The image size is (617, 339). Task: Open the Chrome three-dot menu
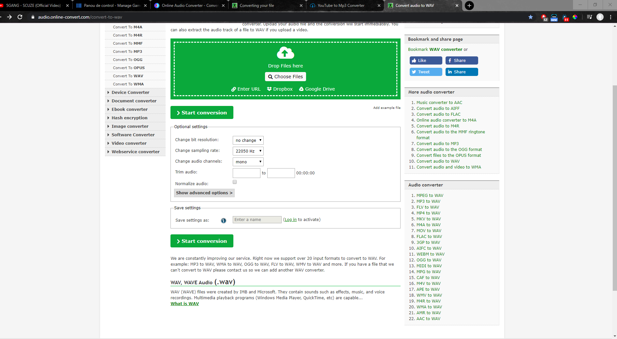(610, 17)
